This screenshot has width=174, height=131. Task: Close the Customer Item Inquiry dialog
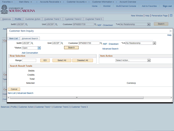pos(170,31)
